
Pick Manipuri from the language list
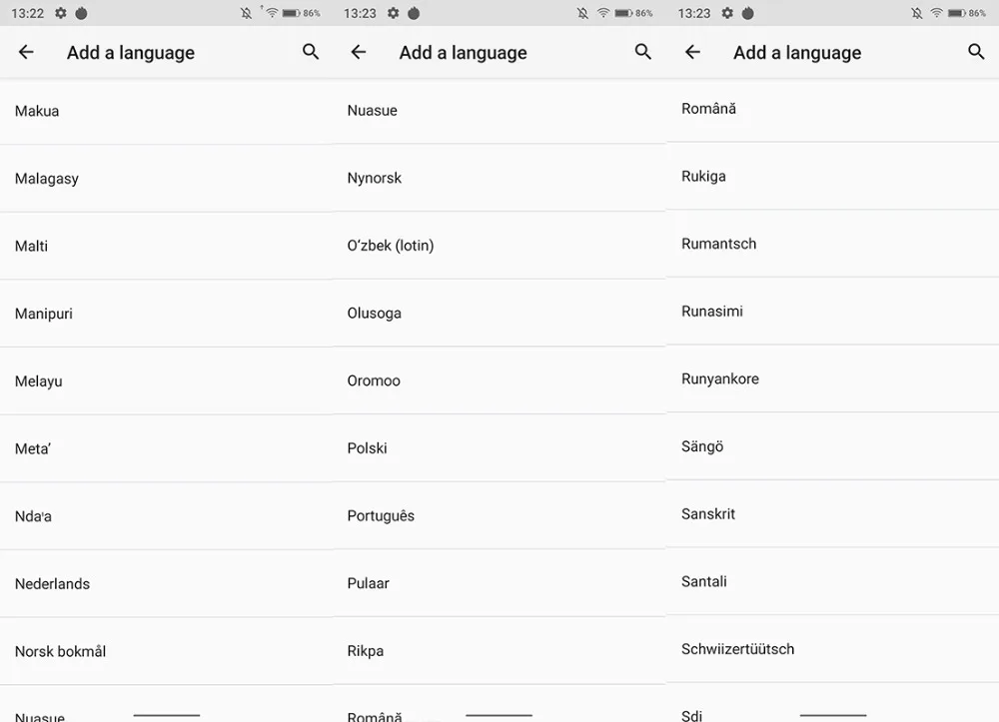pyautogui.click(x=166, y=314)
